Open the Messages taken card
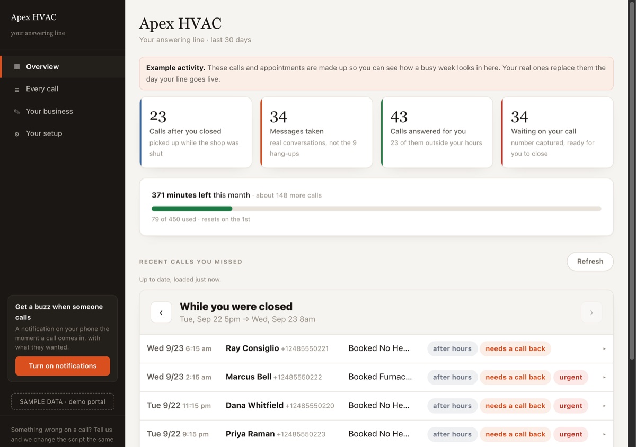 (316, 132)
